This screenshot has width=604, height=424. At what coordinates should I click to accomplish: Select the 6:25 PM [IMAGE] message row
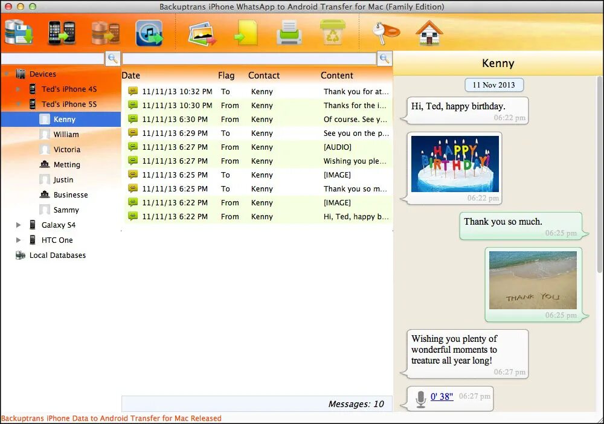257,175
